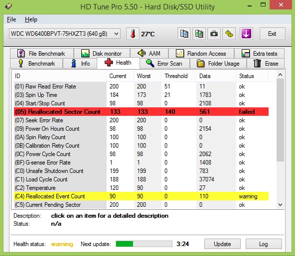Click the next update progress bar

144,244
